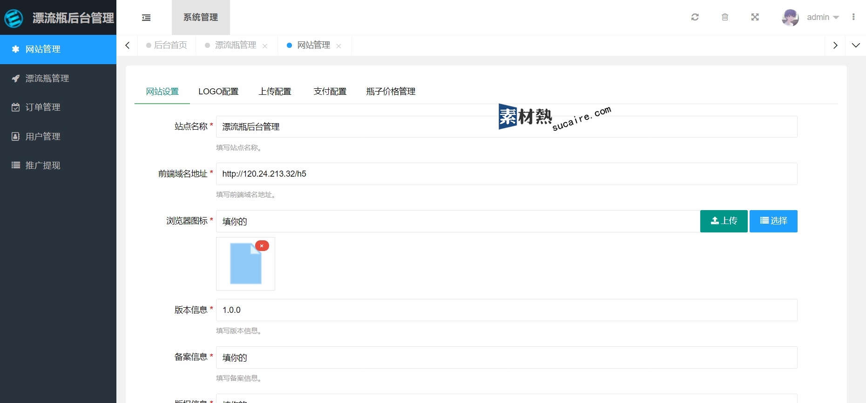Click the blue 选择 button
This screenshot has width=866, height=403.
point(773,221)
